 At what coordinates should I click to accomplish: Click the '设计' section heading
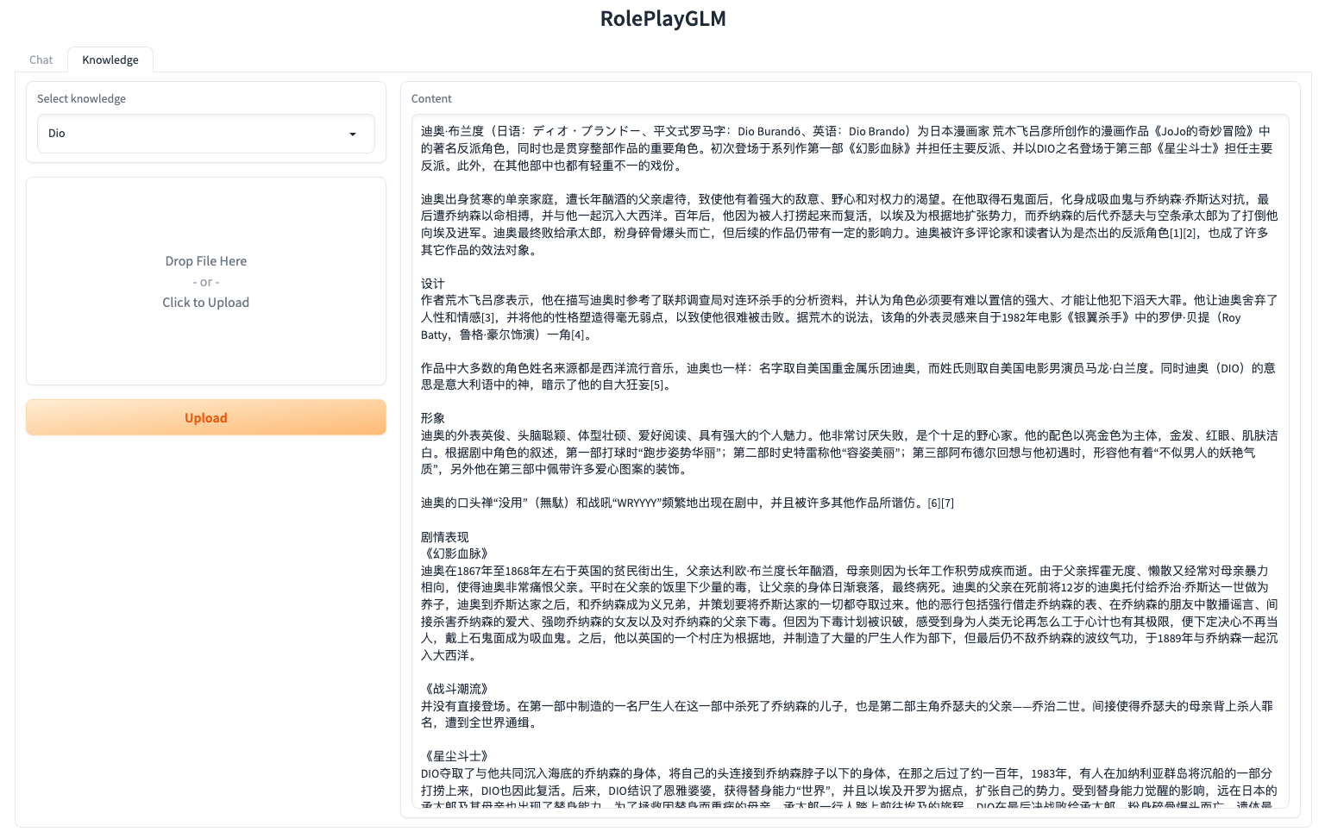(x=433, y=284)
